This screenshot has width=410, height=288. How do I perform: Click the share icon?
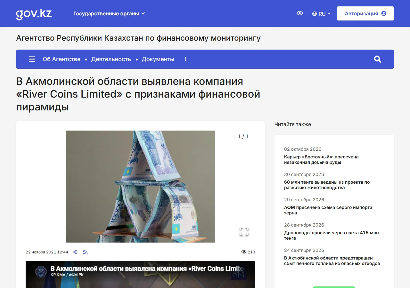(x=75, y=252)
